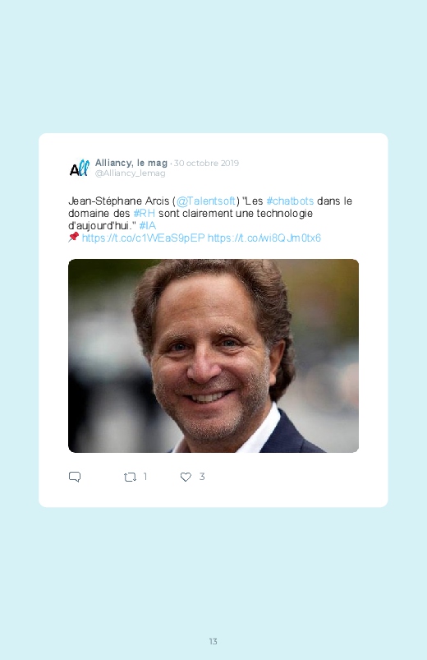Open the reply speech bubble icon
The height and width of the screenshot is (660, 427).
pyautogui.click(x=75, y=477)
